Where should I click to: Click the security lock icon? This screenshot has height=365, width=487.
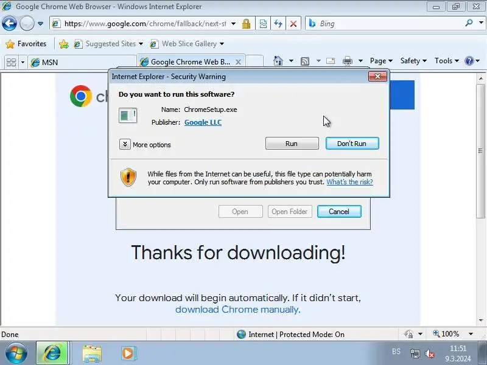click(247, 24)
